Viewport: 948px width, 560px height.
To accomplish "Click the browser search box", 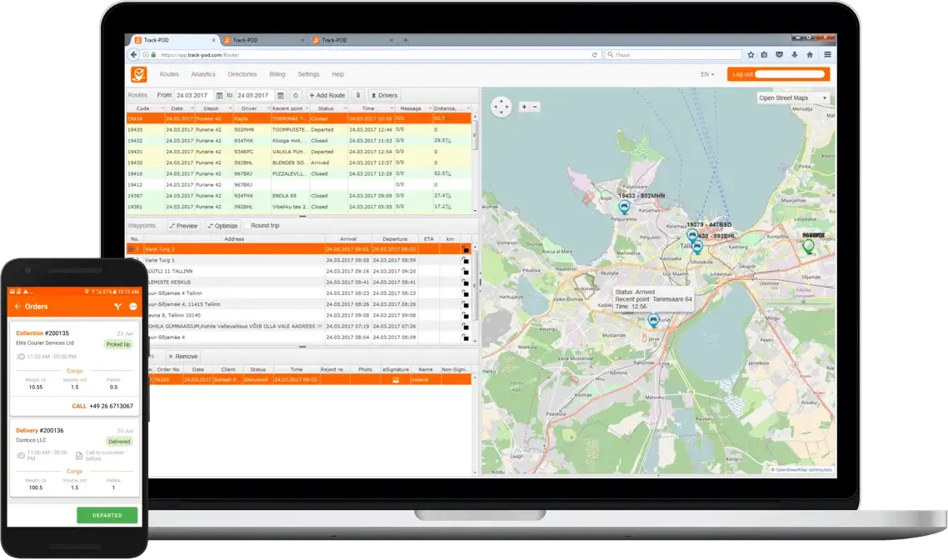I will click(x=674, y=54).
